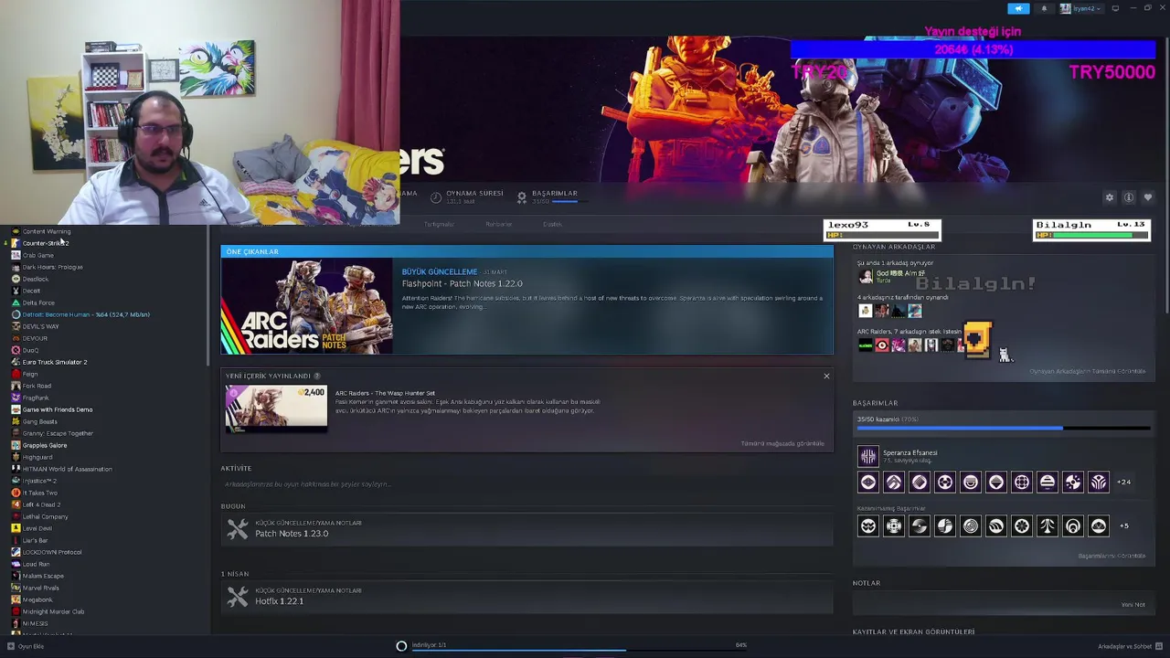Image resolution: width=1170 pixels, height=658 pixels.
Task: Click the Gang Beasts game icon
Action: coord(16,421)
